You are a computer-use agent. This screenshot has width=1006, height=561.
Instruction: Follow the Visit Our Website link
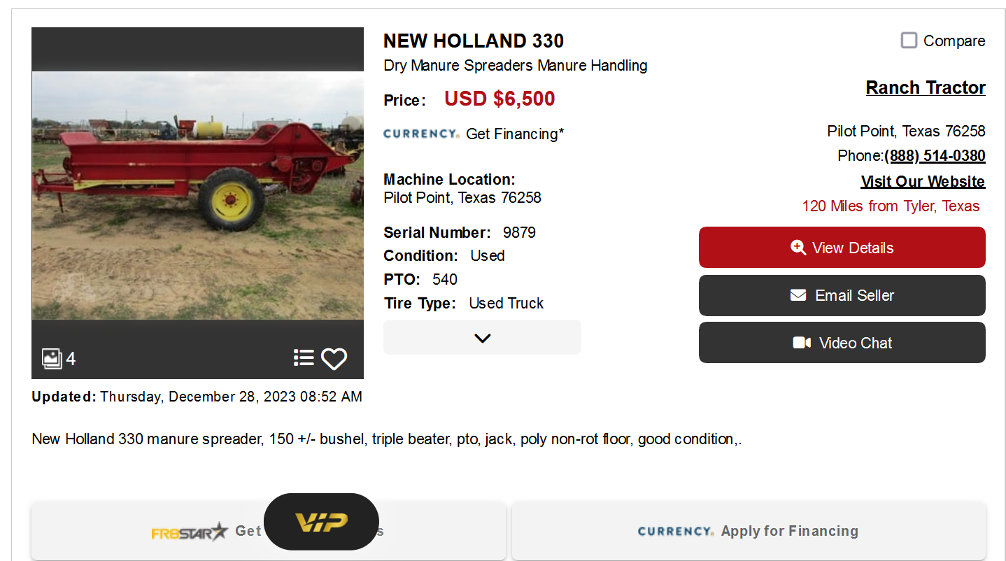click(x=923, y=182)
